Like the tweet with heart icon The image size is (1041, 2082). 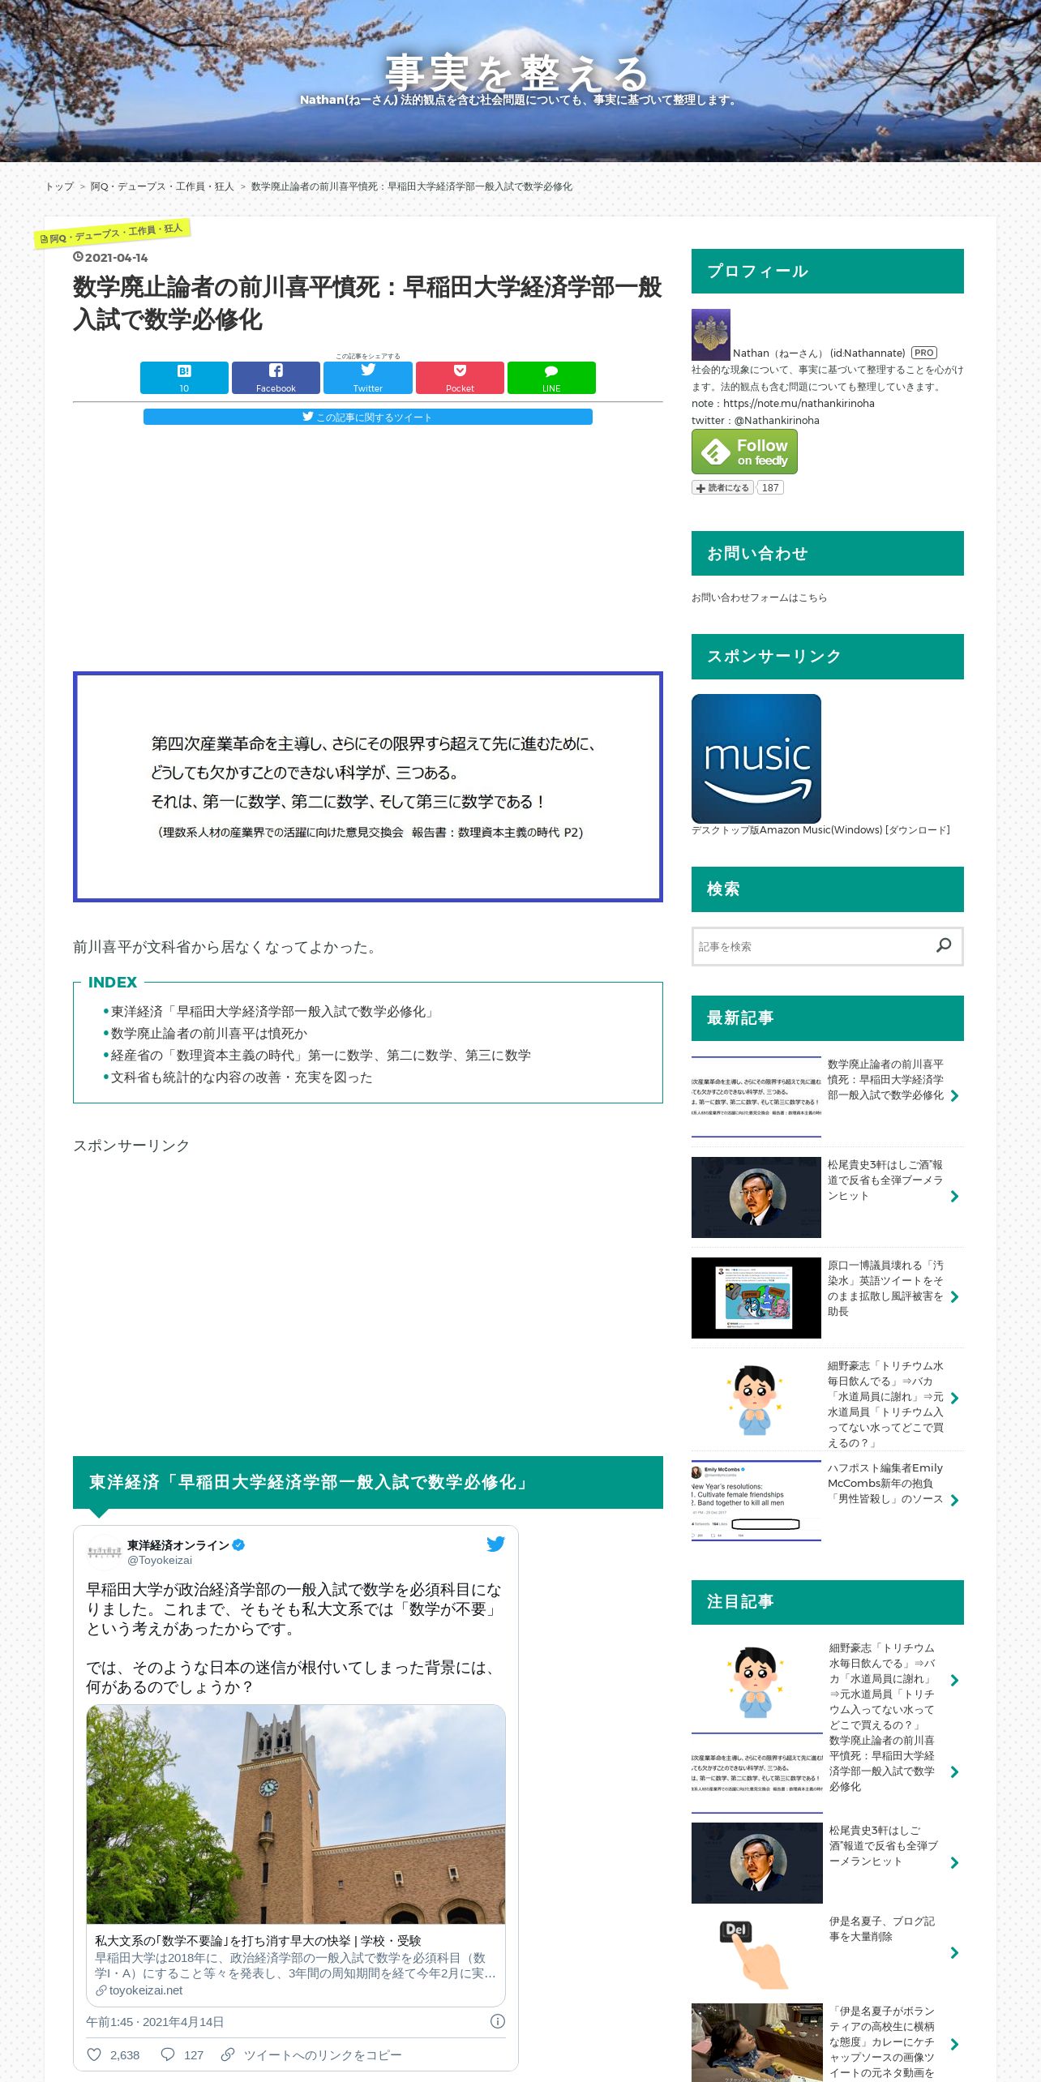(94, 2054)
